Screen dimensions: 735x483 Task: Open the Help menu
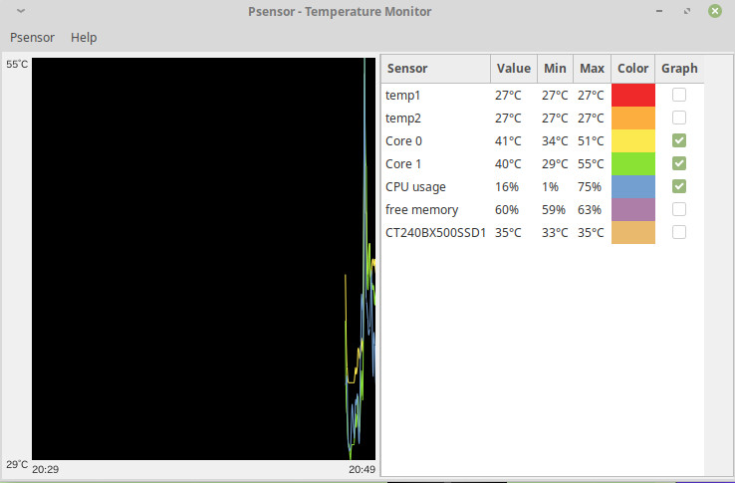click(x=84, y=38)
